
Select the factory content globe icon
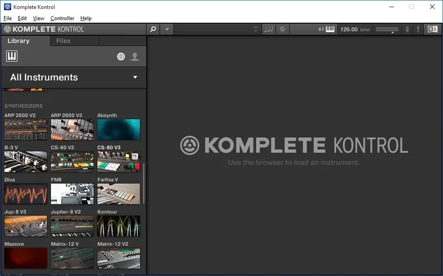click(x=121, y=57)
